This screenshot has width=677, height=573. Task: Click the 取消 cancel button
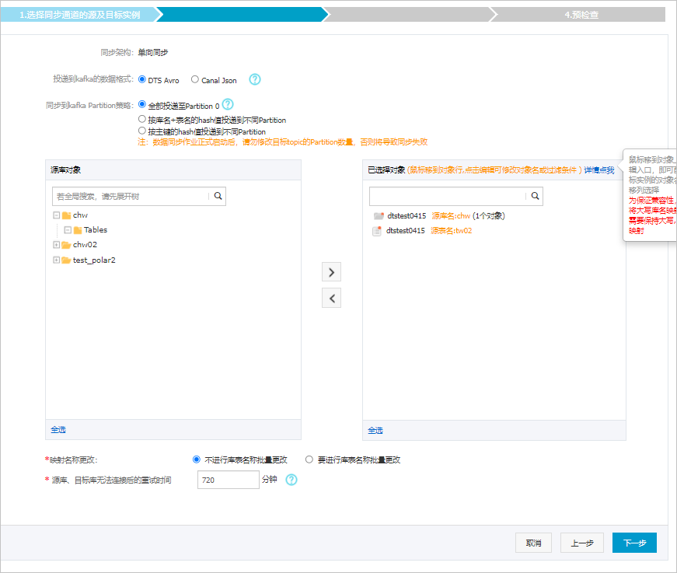pyautogui.click(x=534, y=543)
